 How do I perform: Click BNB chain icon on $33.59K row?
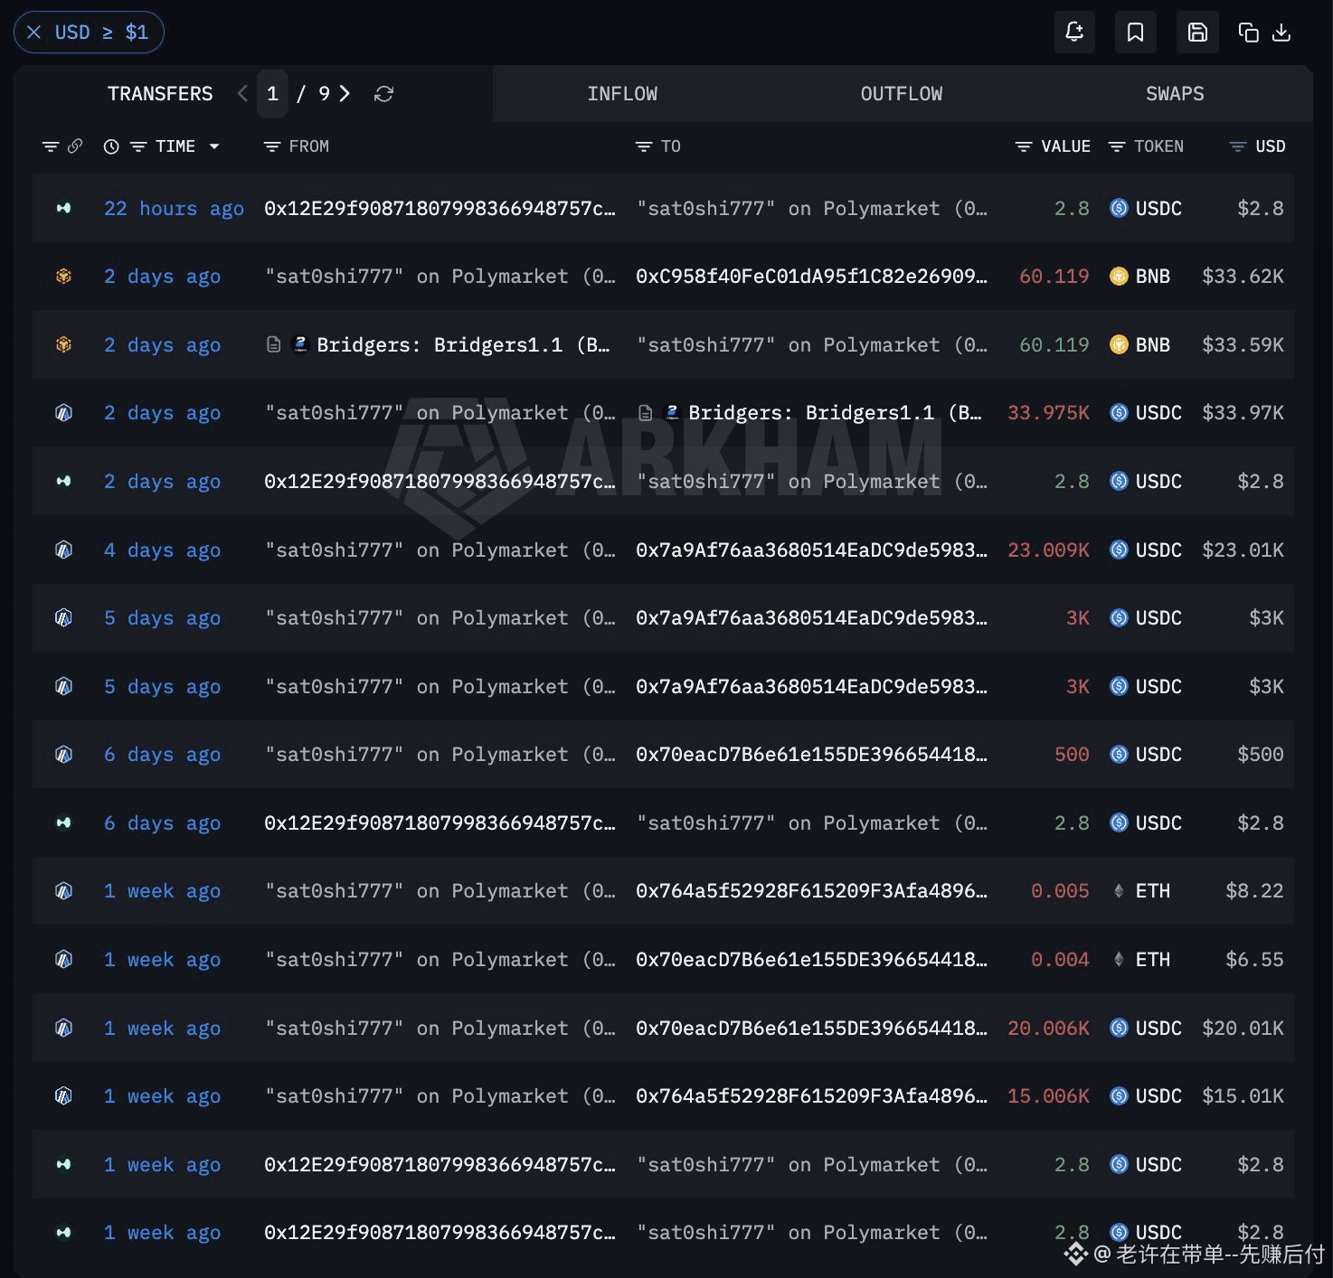63,345
